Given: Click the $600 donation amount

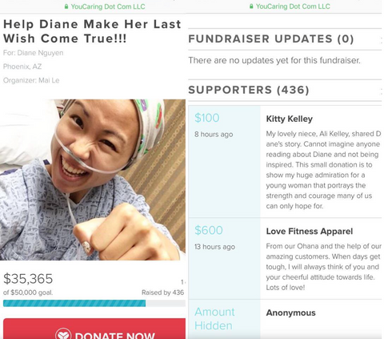Looking at the screenshot, I should point(209,230).
